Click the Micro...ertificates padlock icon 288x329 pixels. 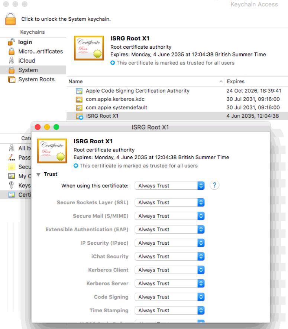click(x=12, y=51)
